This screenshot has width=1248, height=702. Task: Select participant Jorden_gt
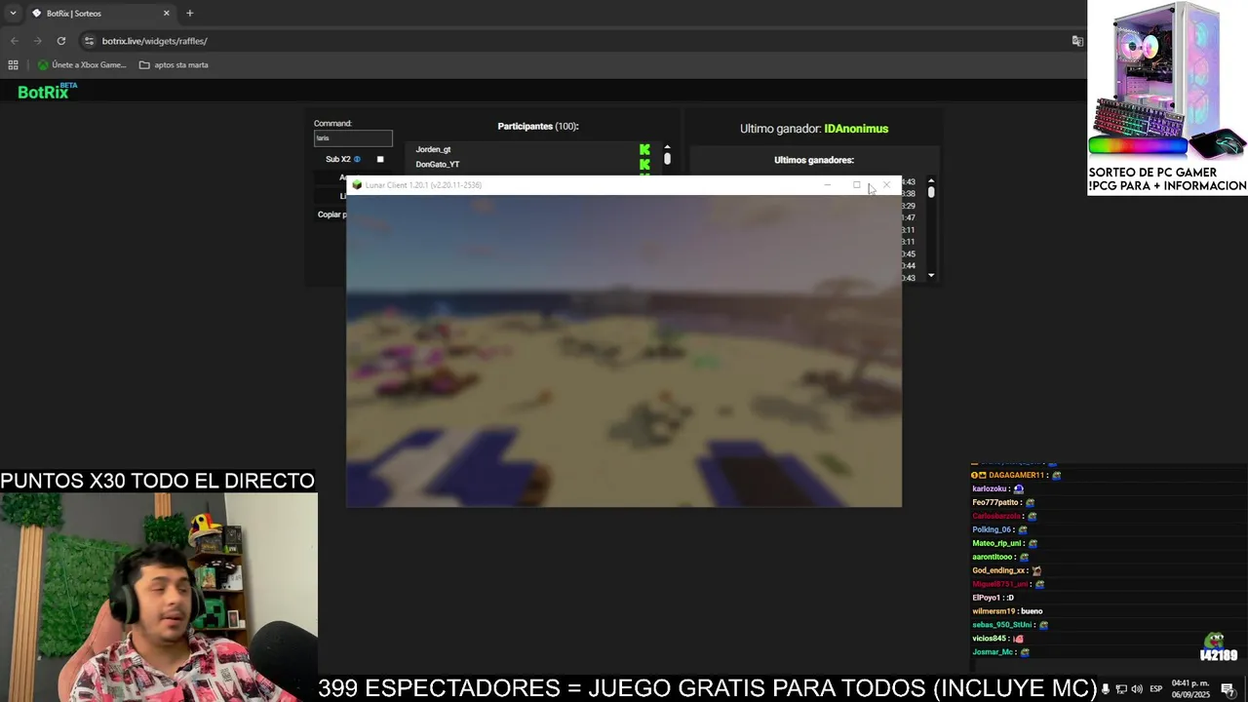[x=433, y=149]
